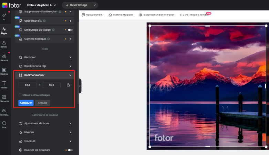
Task: Expand Suppresseur d'arrière-plan panel chevron
Action: tap(70, 12)
